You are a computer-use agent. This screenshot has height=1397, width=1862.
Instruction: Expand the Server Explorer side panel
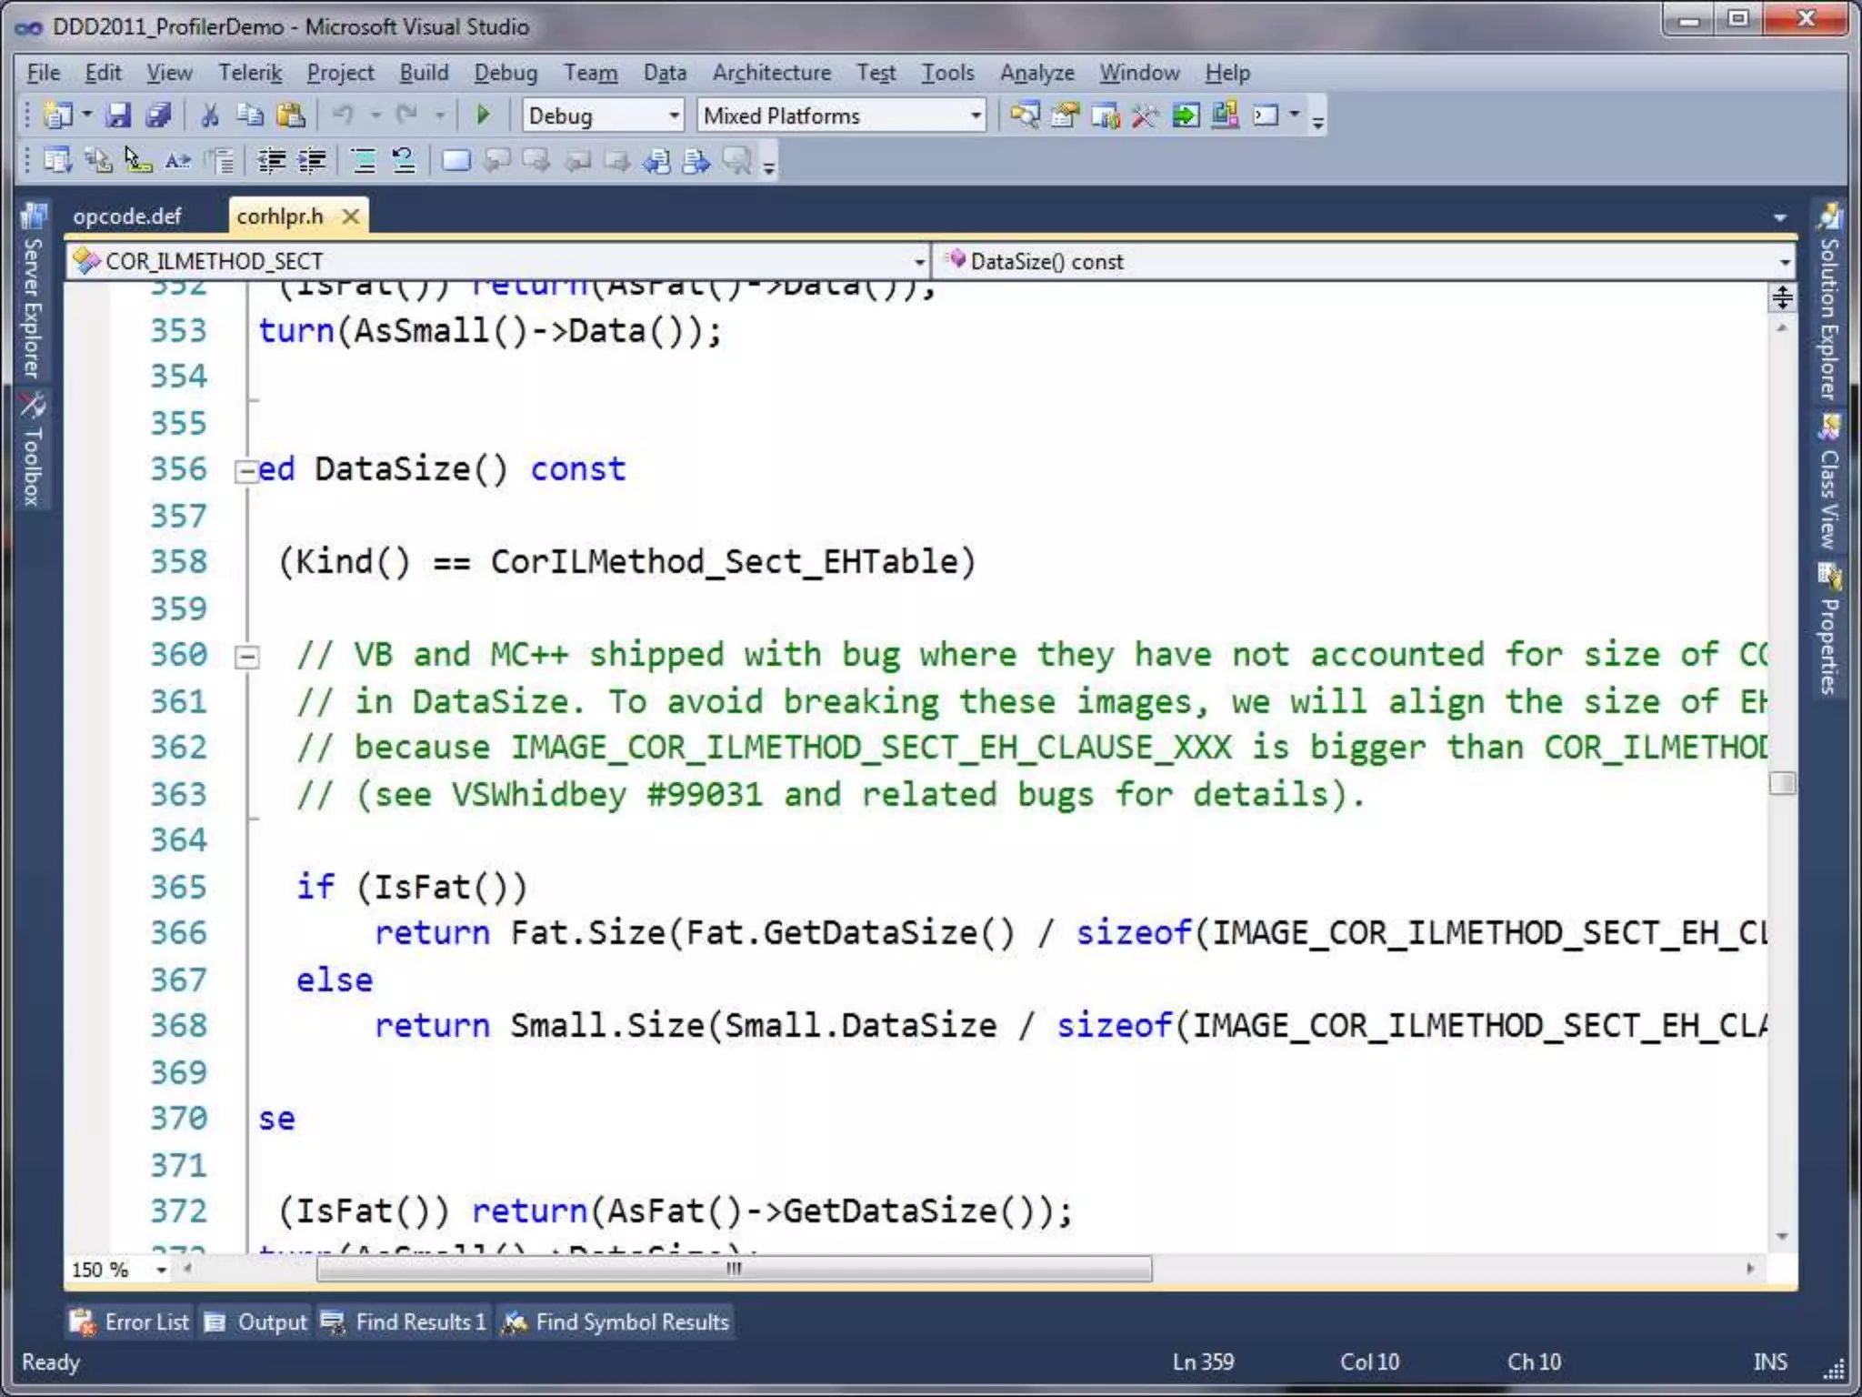pyautogui.click(x=33, y=291)
